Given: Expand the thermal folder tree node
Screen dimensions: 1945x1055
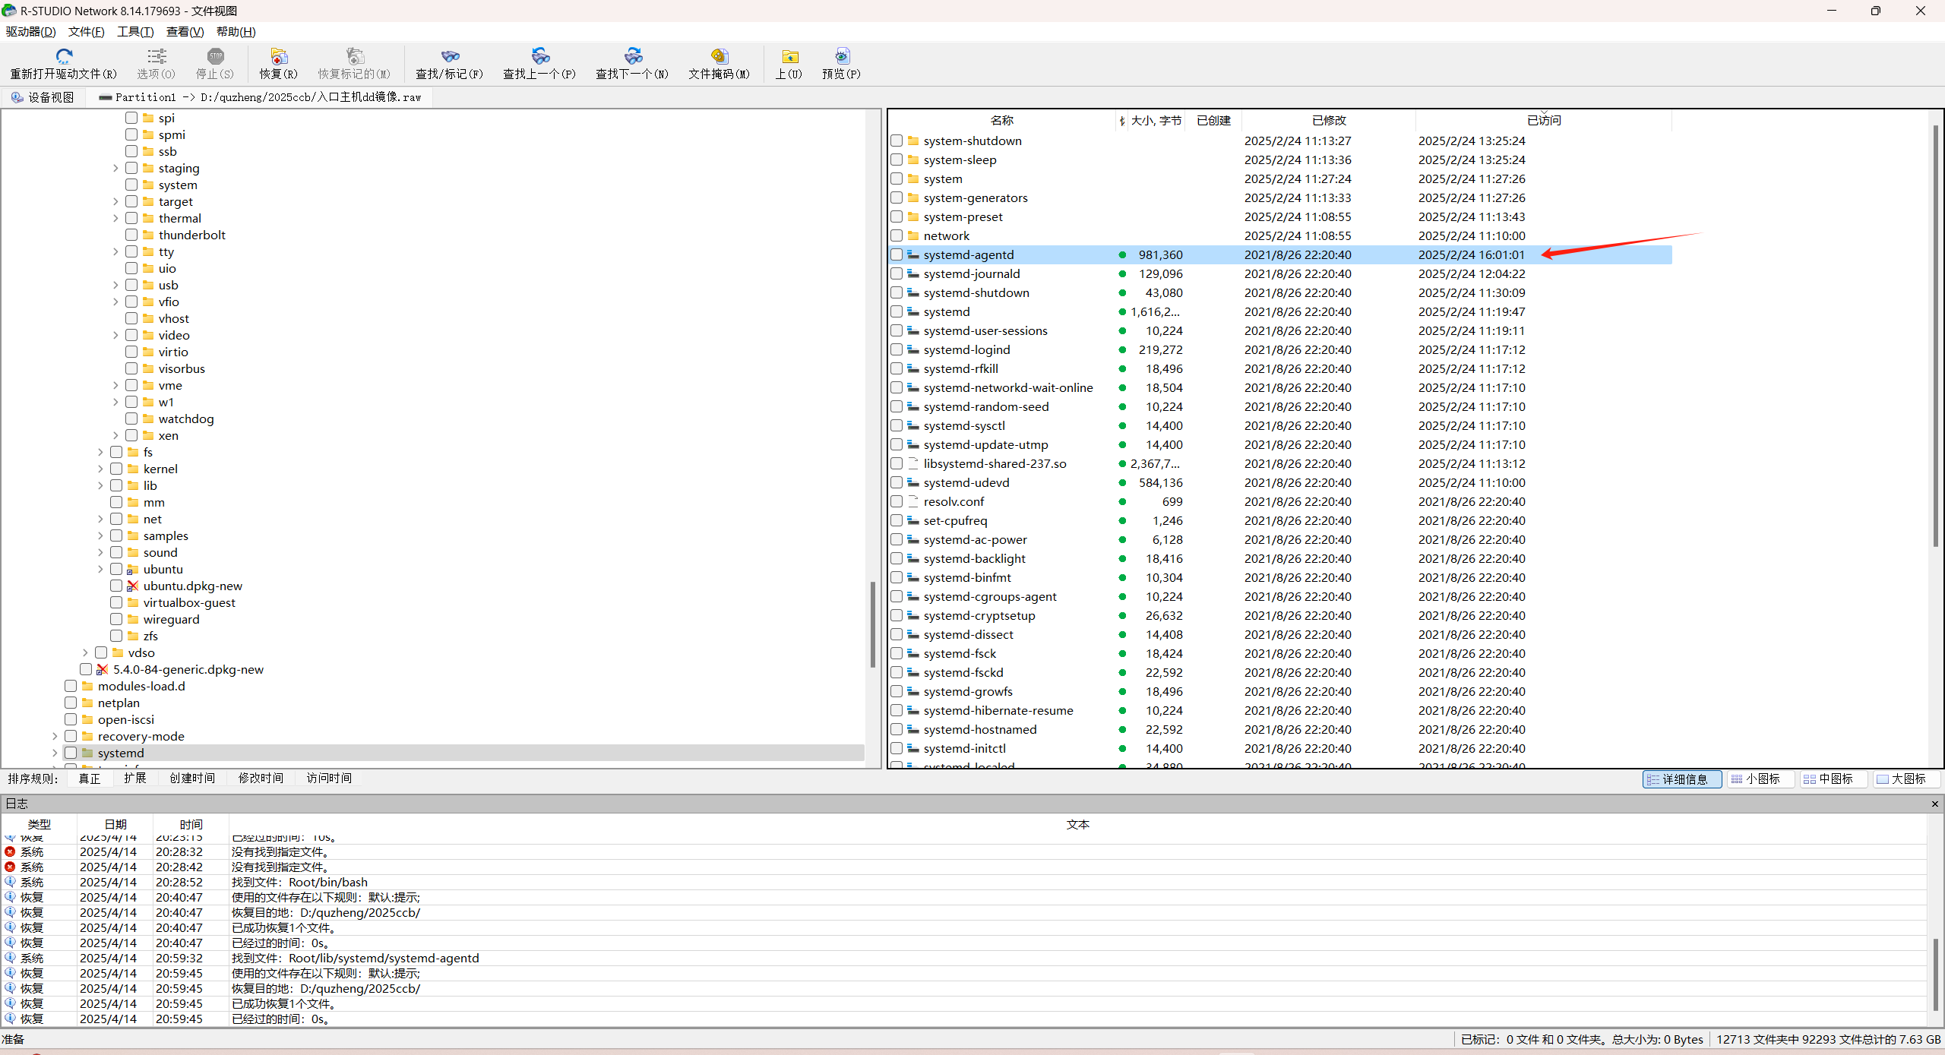Looking at the screenshot, I should click(x=115, y=218).
